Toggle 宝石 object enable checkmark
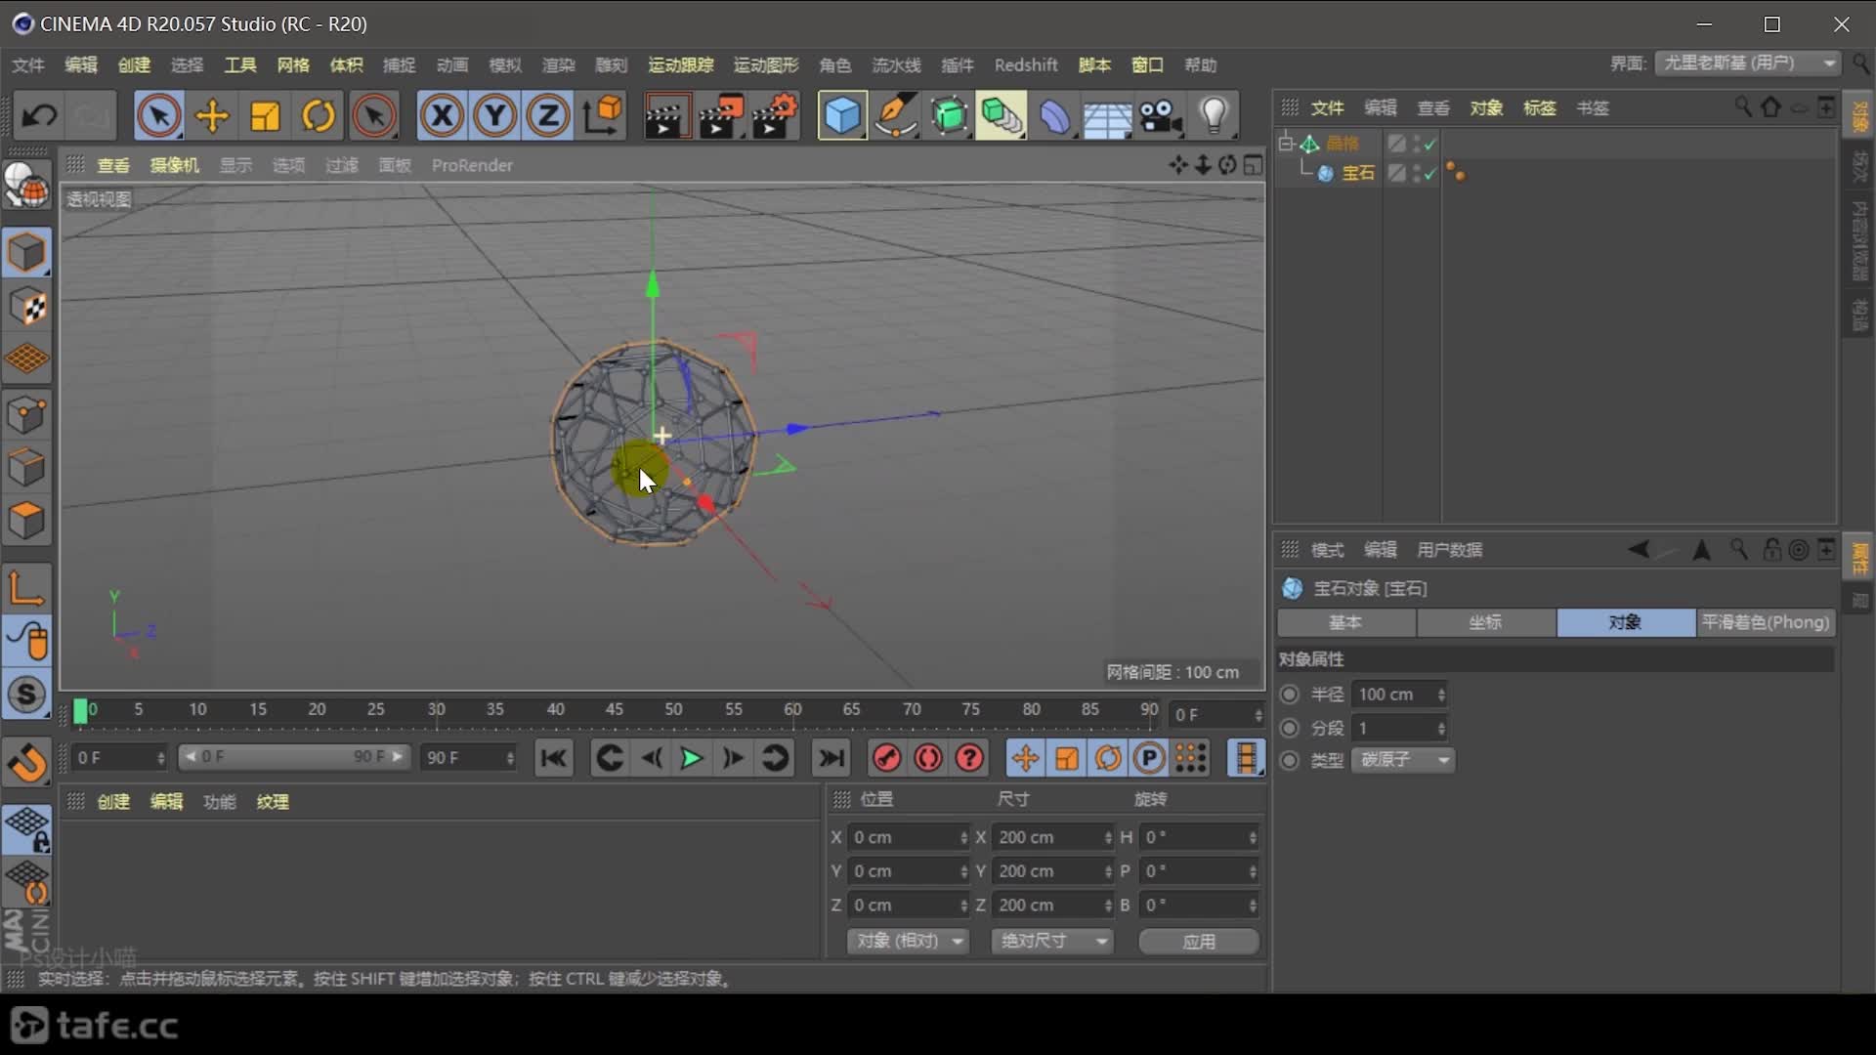This screenshot has width=1876, height=1055. (x=1430, y=174)
